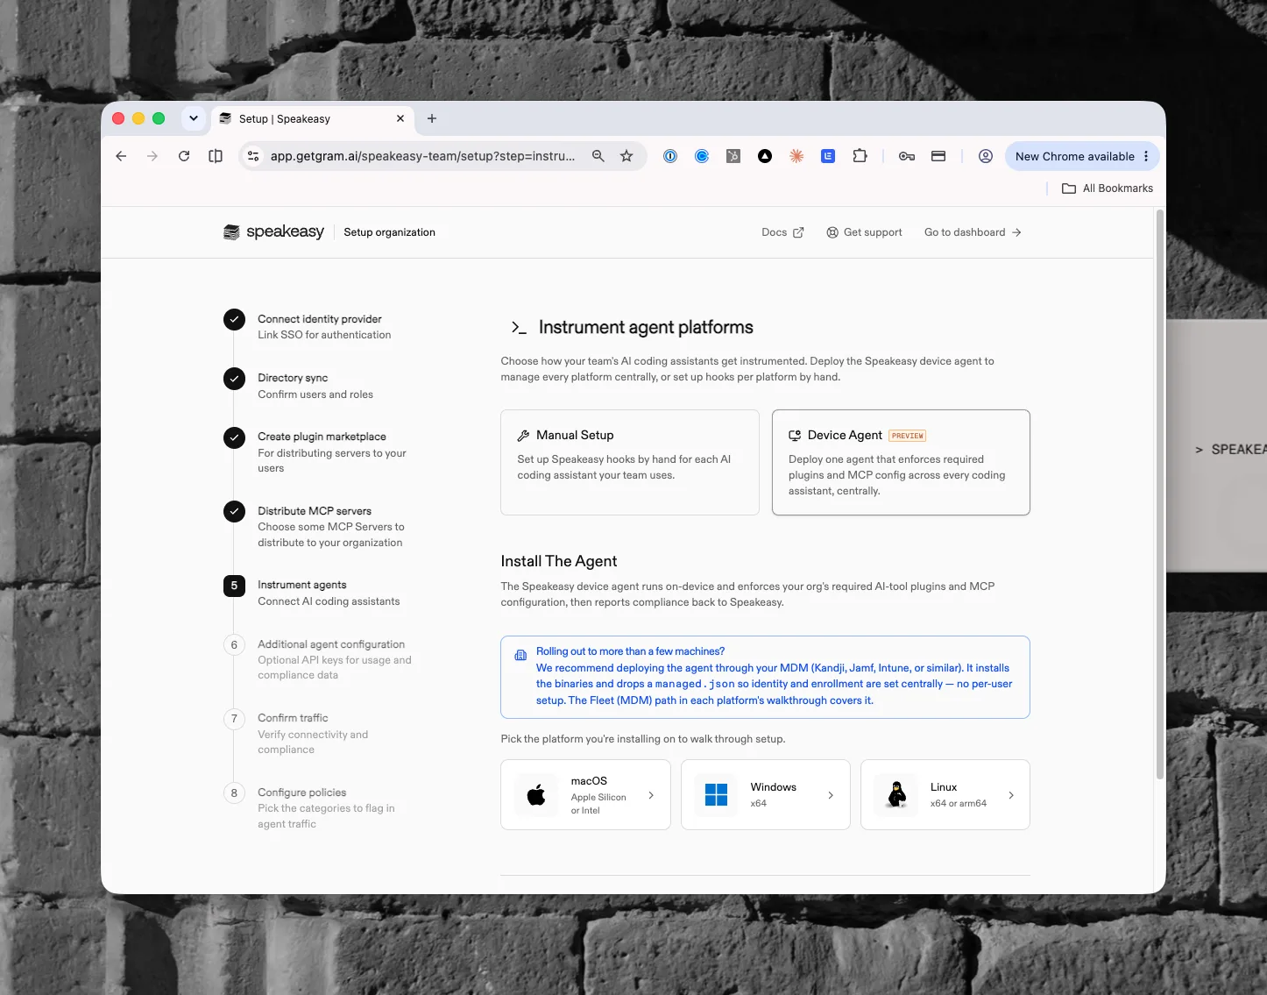Click the Linux penguin icon
Viewport: 1267px width, 995px height.
[x=896, y=794]
